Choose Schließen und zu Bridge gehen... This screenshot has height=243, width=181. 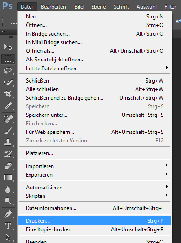coord(94,98)
